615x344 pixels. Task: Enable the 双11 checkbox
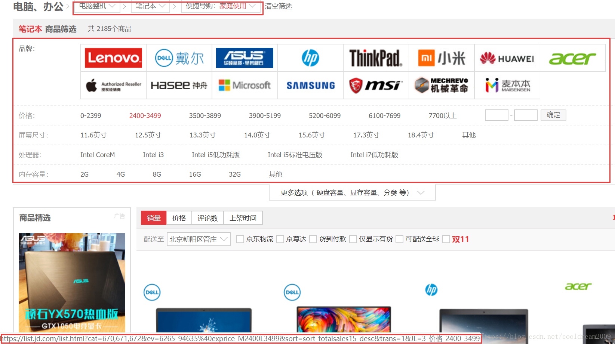446,239
